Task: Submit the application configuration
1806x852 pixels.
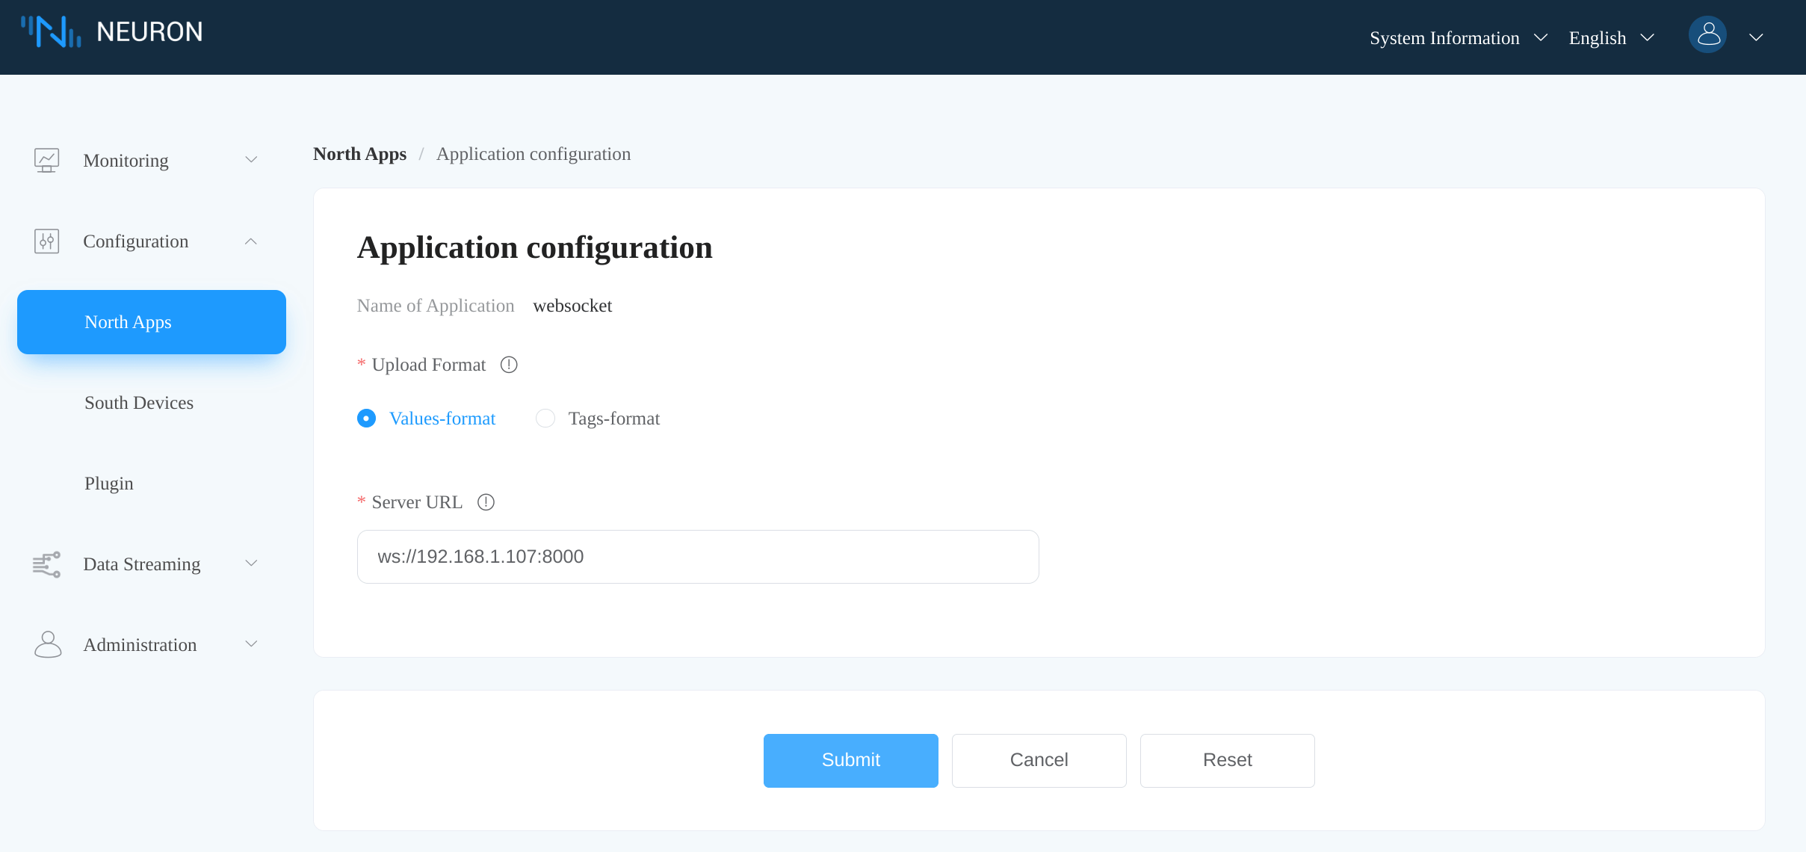Action: [850, 760]
